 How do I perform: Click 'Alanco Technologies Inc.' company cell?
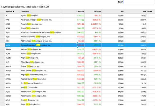coord(41,54)
